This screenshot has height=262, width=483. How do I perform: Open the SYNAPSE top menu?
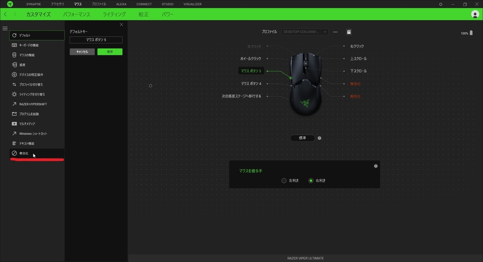pos(33,4)
